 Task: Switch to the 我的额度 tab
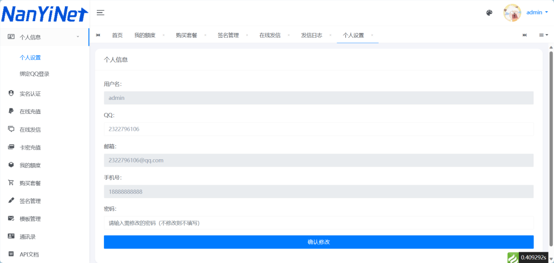[145, 35]
